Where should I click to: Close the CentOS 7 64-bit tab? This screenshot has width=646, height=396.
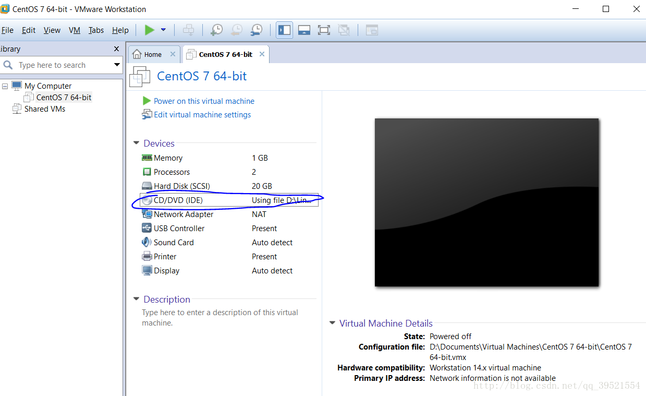coord(262,54)
